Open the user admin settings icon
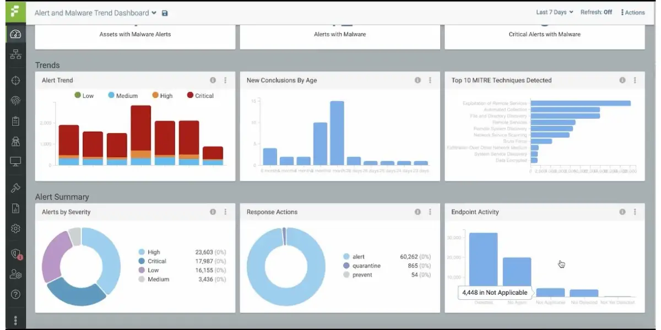 pyautogui.click(x=15, y=274)
